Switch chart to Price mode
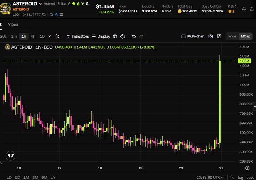Image resolution: width=256 pixels, height=180 pixels. click(x=232, y=36)
